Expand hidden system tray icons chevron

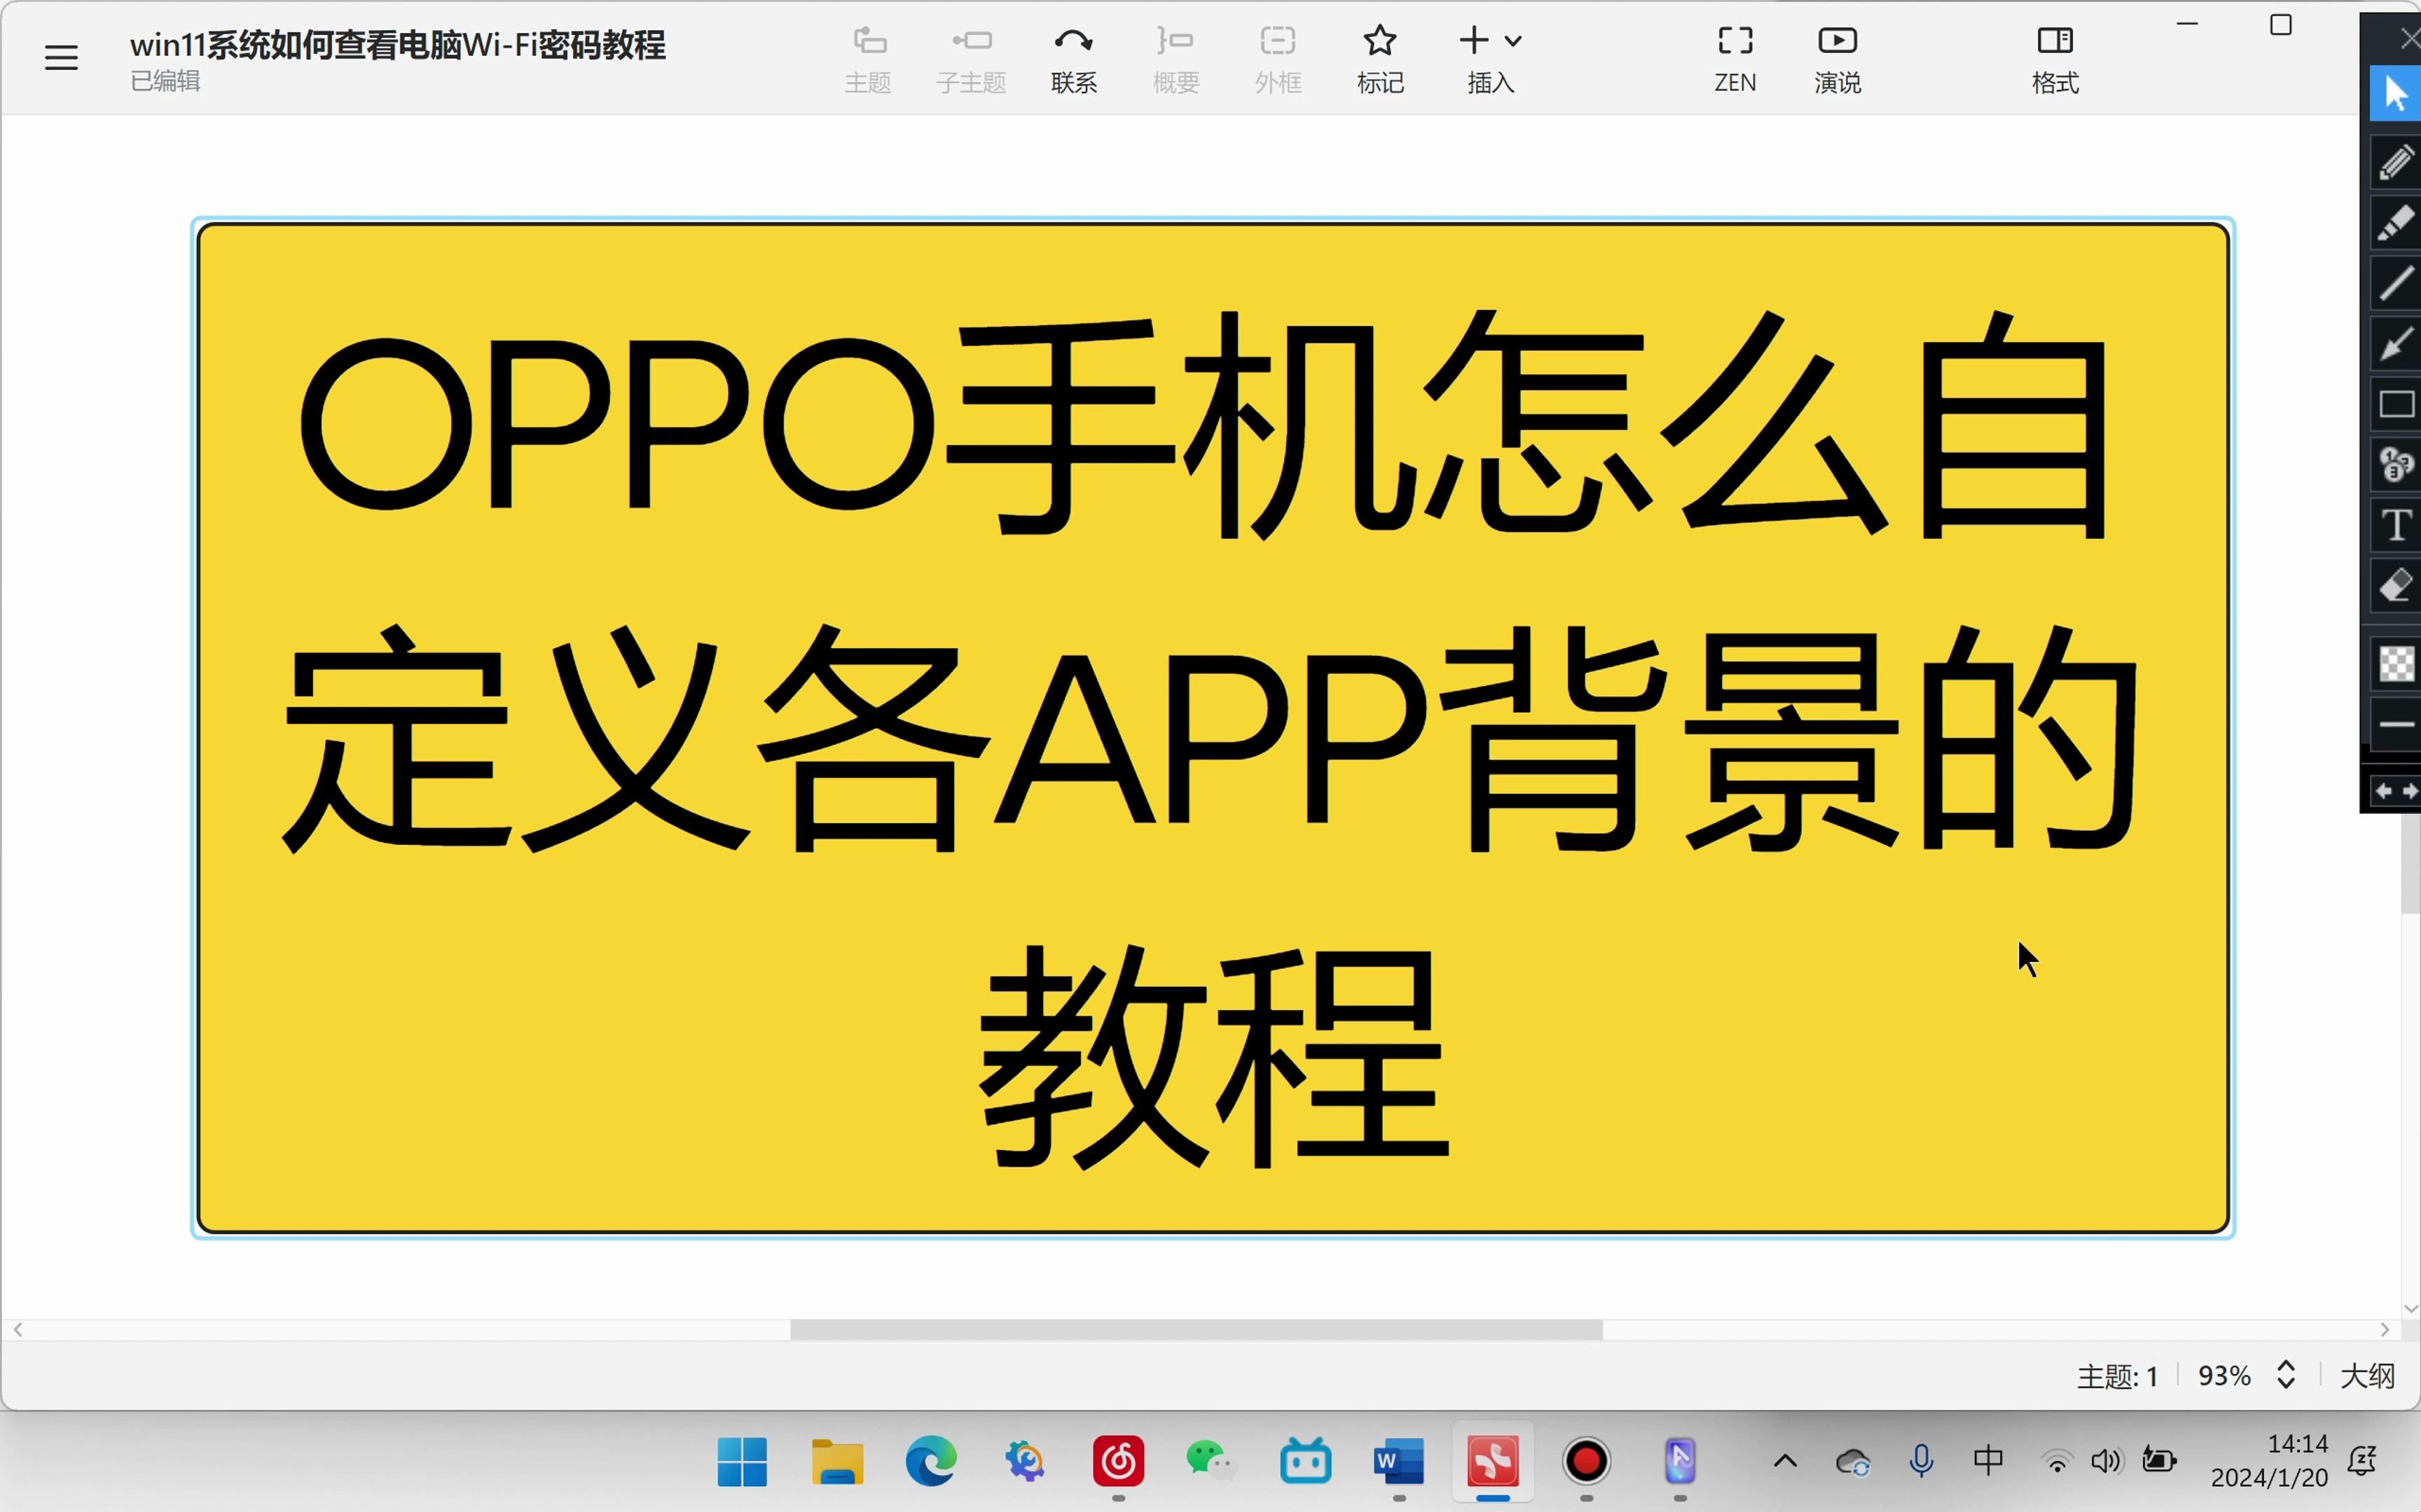[x=1786, y=1462]
